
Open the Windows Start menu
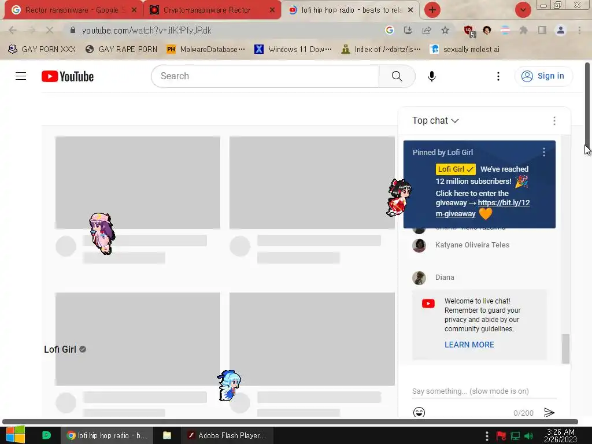(x=15, y=435)
